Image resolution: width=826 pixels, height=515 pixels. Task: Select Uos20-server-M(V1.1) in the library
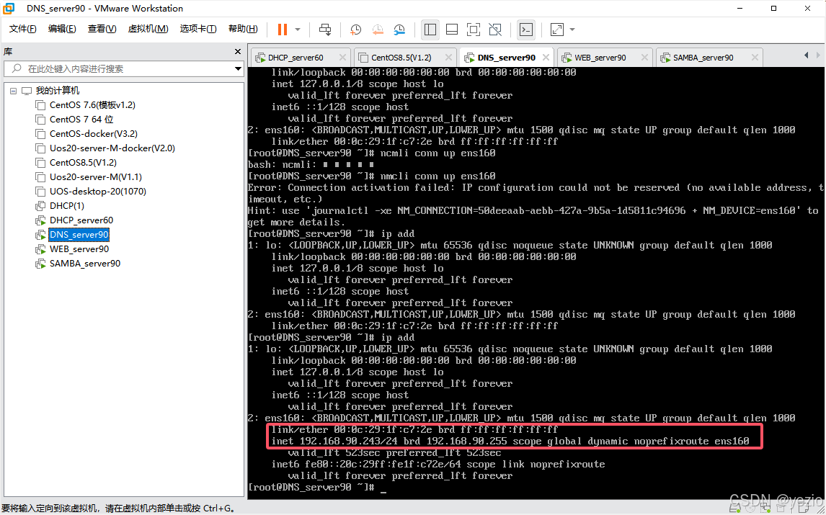pyautogui.click(x=95, y=177)
